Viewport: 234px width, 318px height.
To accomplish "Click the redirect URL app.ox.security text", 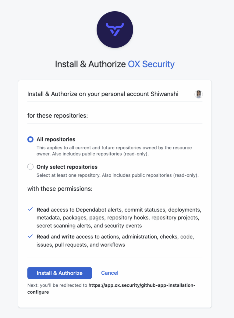I will click(x=142, y=285).
